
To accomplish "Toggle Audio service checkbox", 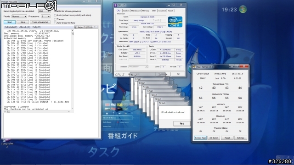I will pyautogui.click(x=55, y=15).
